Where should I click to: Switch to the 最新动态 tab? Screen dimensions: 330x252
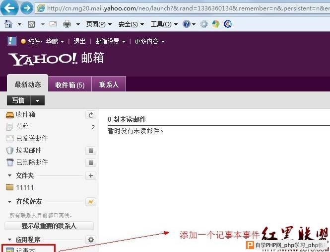[x=28, y=84]
